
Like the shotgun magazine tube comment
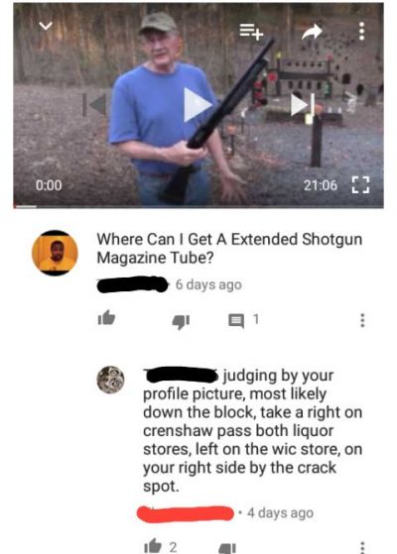click(106, 317)
